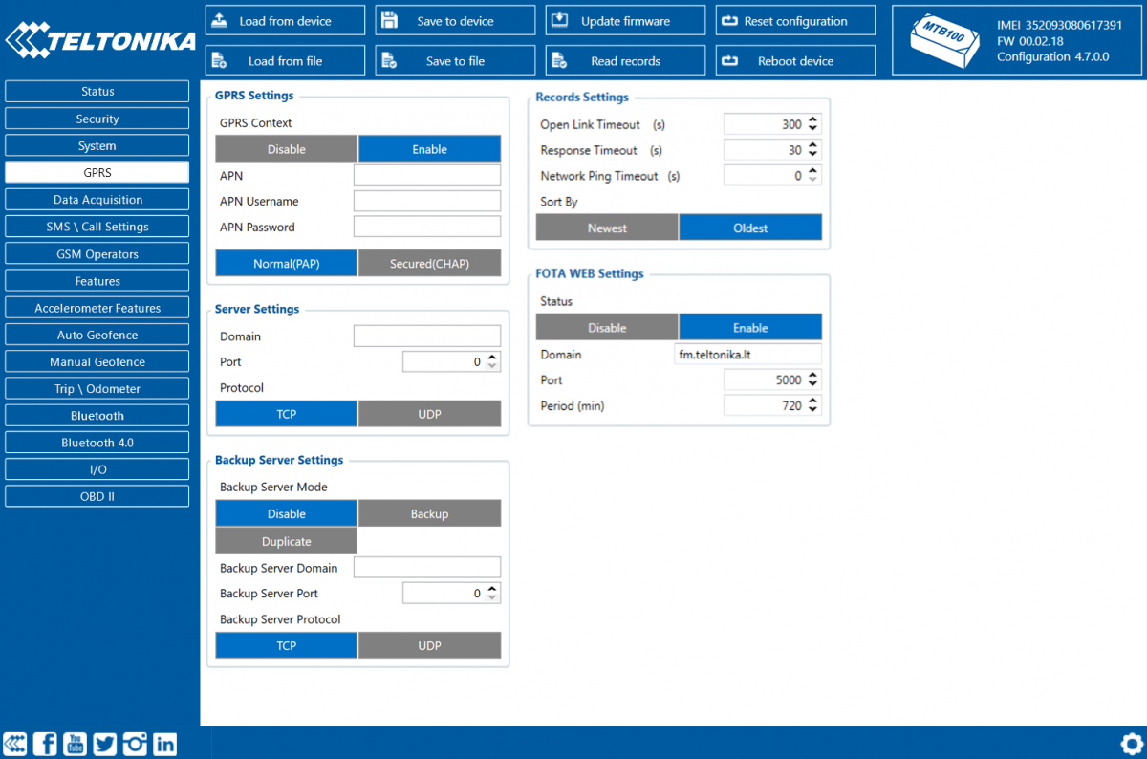Click the Reboot device icon
Viewport: 1147px width, 759px height.
pyautogui.click(x=729, y=59)
